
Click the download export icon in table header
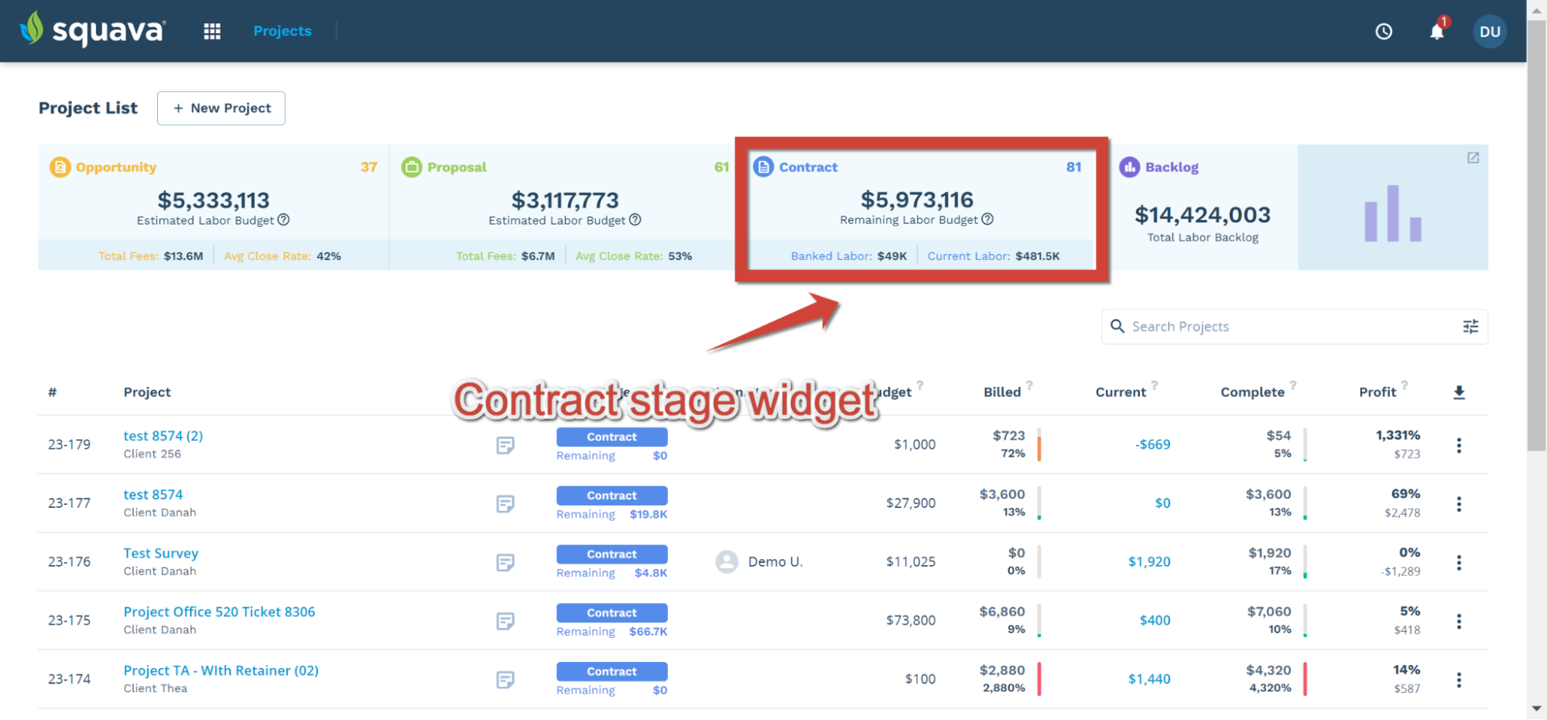[x=1459, y=393]
